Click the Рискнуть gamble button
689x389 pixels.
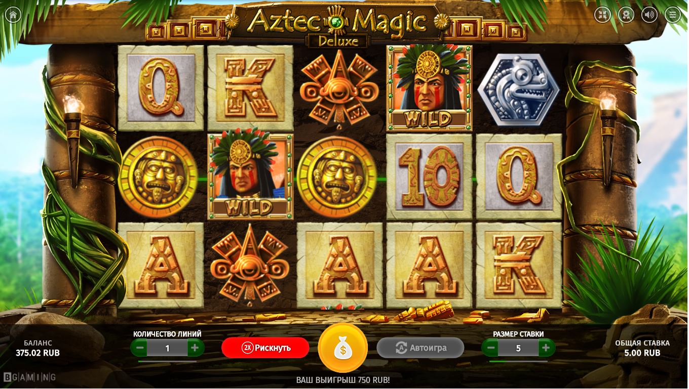265,348
